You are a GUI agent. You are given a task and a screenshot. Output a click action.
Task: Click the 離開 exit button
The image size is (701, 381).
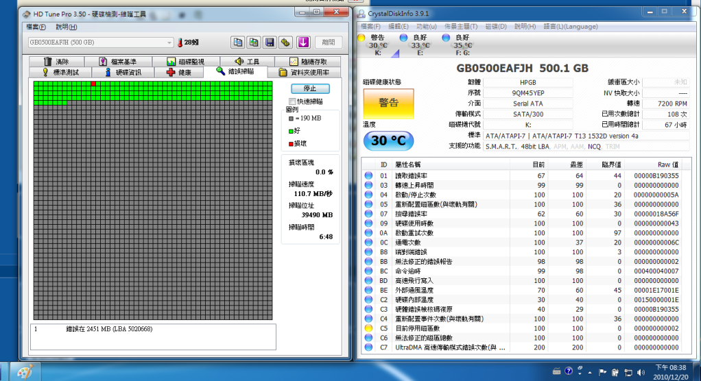tap(328, 42)
